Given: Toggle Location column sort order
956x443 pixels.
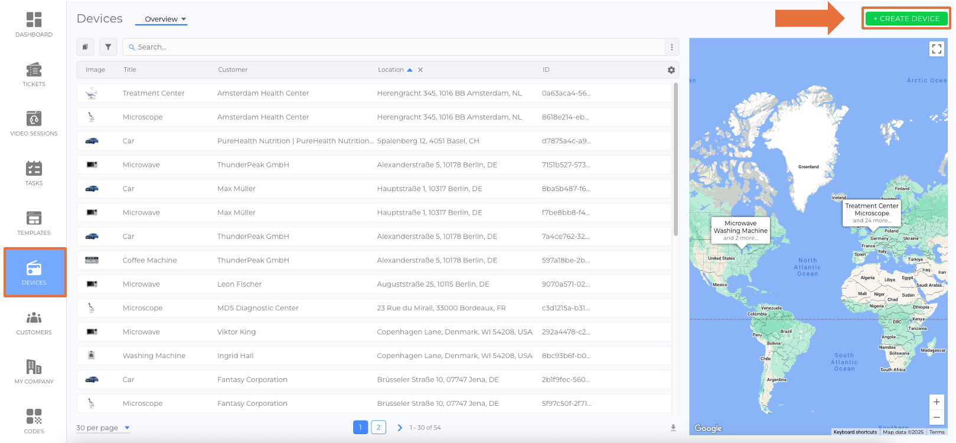Looking at the screenshot, I should click(x=410, y=70).
